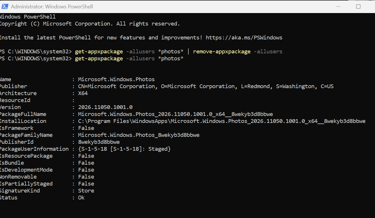Click the IsPartiallyStaged property label

26,184
